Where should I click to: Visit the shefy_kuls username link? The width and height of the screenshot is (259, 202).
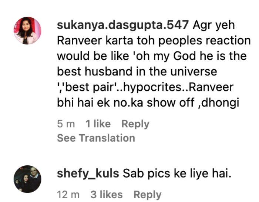88,174
